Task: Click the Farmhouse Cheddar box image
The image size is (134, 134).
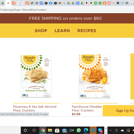Action: (x=95, y=76)
